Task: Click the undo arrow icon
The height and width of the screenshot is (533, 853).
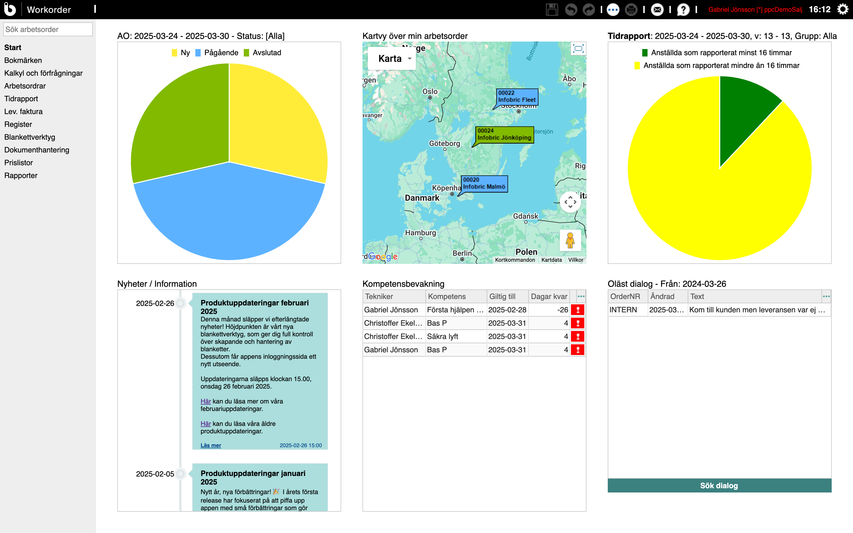Action: click(x=571, y=10)
